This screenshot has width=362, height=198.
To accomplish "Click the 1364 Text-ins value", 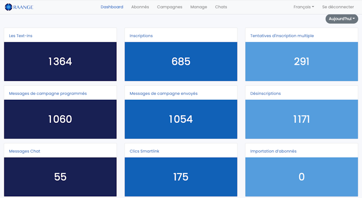I will tap(60, 61).
